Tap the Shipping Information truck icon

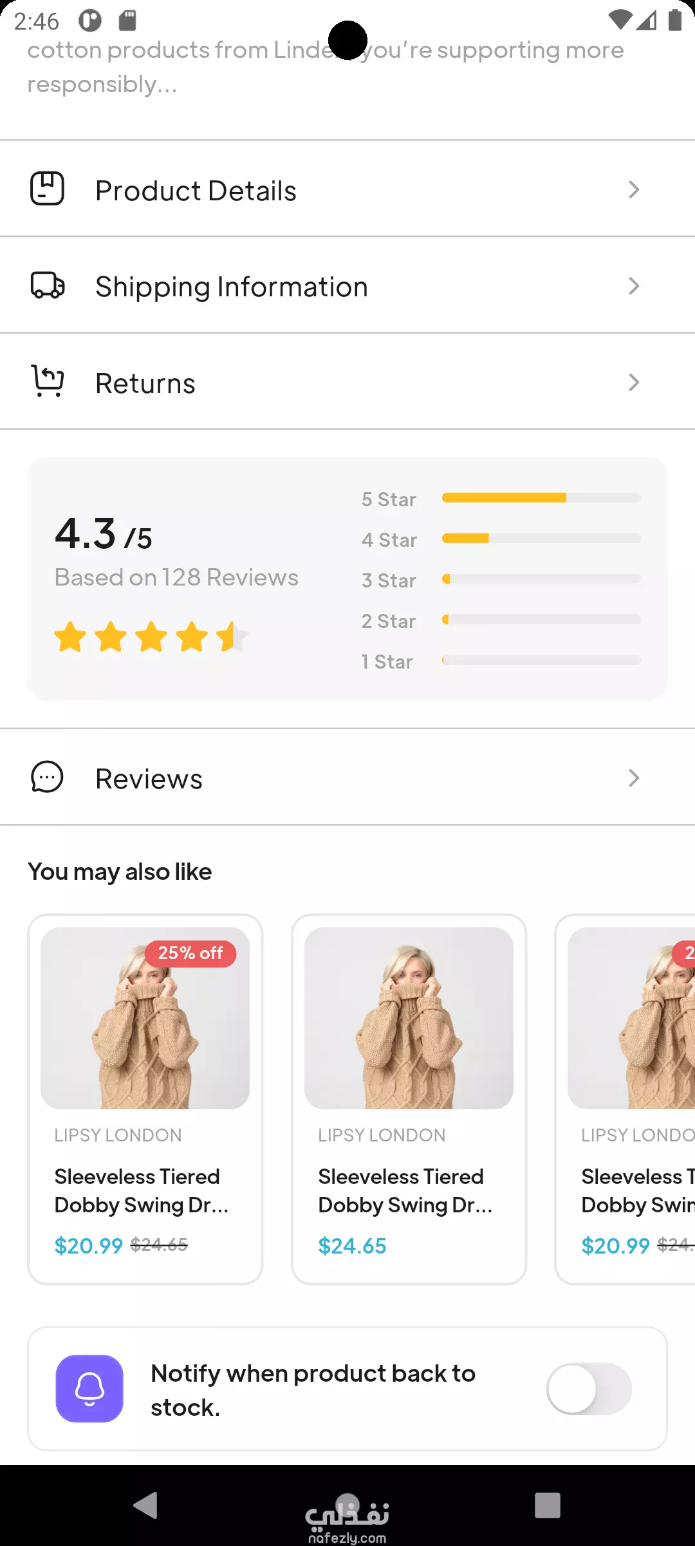point(48,285)
